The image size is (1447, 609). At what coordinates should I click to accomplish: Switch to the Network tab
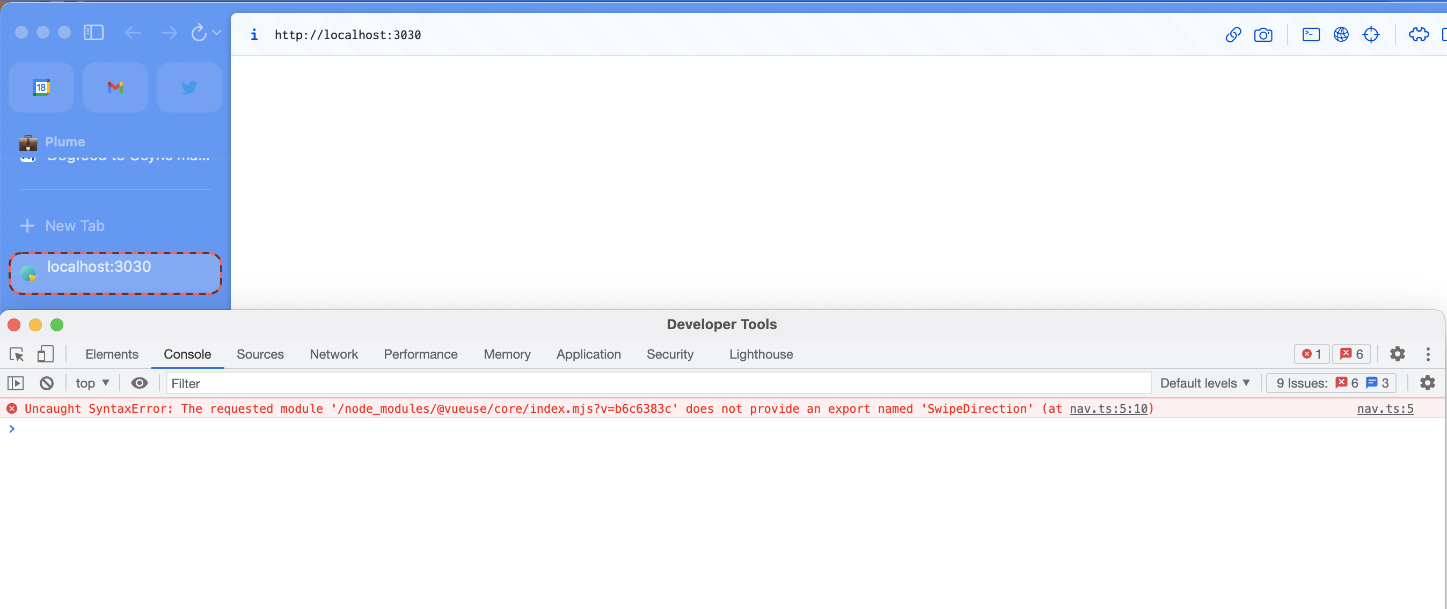click(334, 354)
